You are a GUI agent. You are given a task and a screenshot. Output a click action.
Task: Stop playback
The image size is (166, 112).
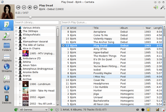(30, 7)
